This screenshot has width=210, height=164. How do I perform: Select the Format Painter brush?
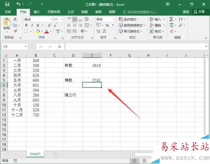tap(15, 31)
